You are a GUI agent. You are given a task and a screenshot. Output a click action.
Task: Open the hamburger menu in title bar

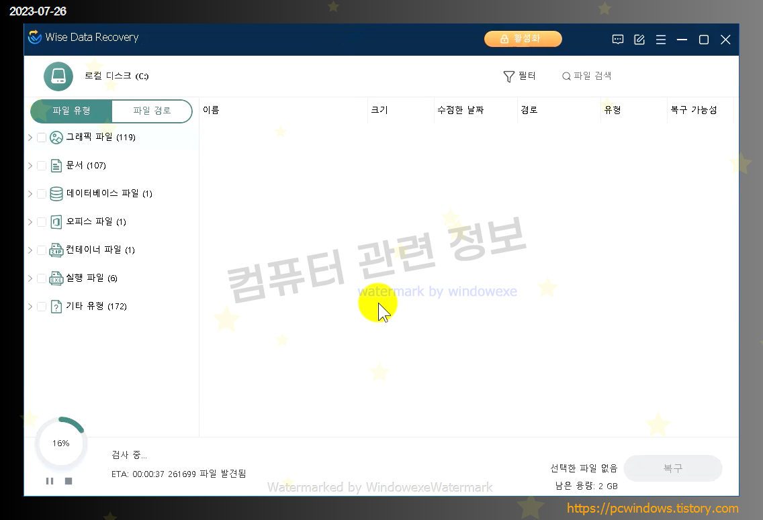pos(661,40)
